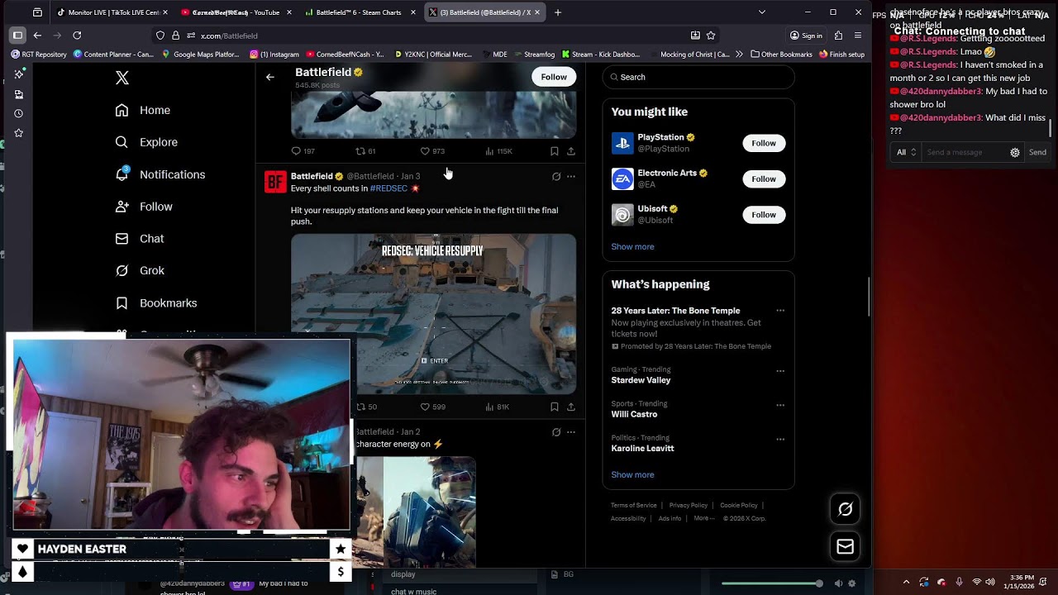Click the X search field
The height and width of the screenshot is (595, 1058).
(698, 77)
